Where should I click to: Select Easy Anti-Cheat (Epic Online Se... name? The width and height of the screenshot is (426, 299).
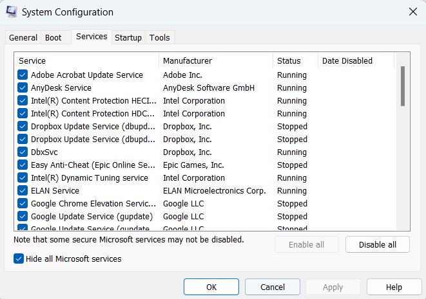click(93, 165)
